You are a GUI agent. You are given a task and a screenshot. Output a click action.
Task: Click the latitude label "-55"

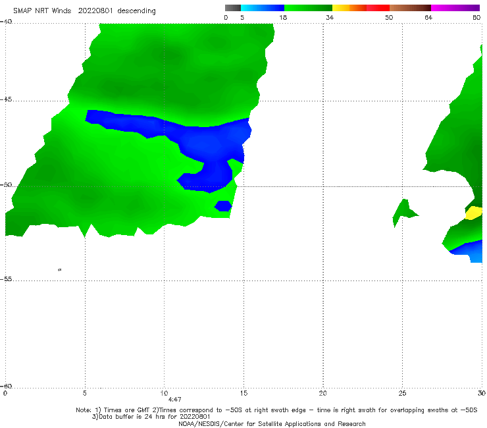6,279
